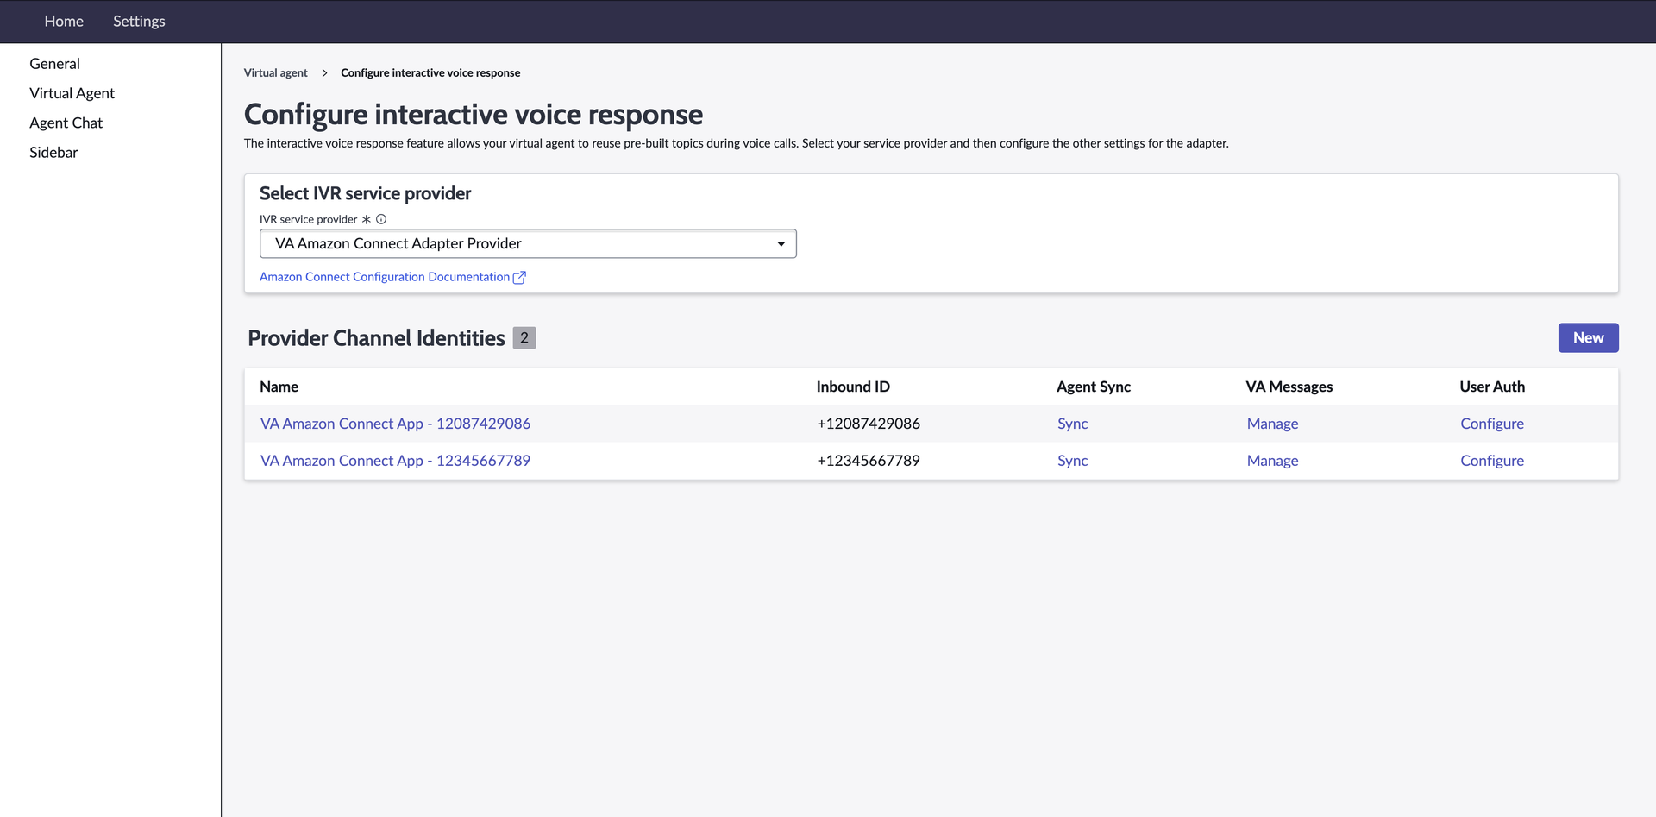The image size is (1656, 817).
Task: Click the Virtual agent breadcrumb link
Action: pos(275,72)
